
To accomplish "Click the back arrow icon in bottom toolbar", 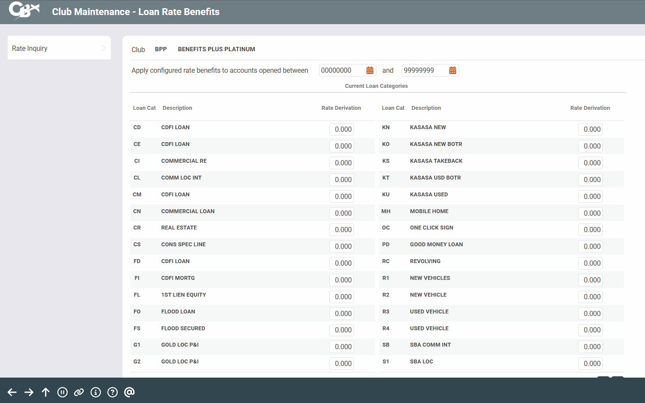I will point(12,392).
